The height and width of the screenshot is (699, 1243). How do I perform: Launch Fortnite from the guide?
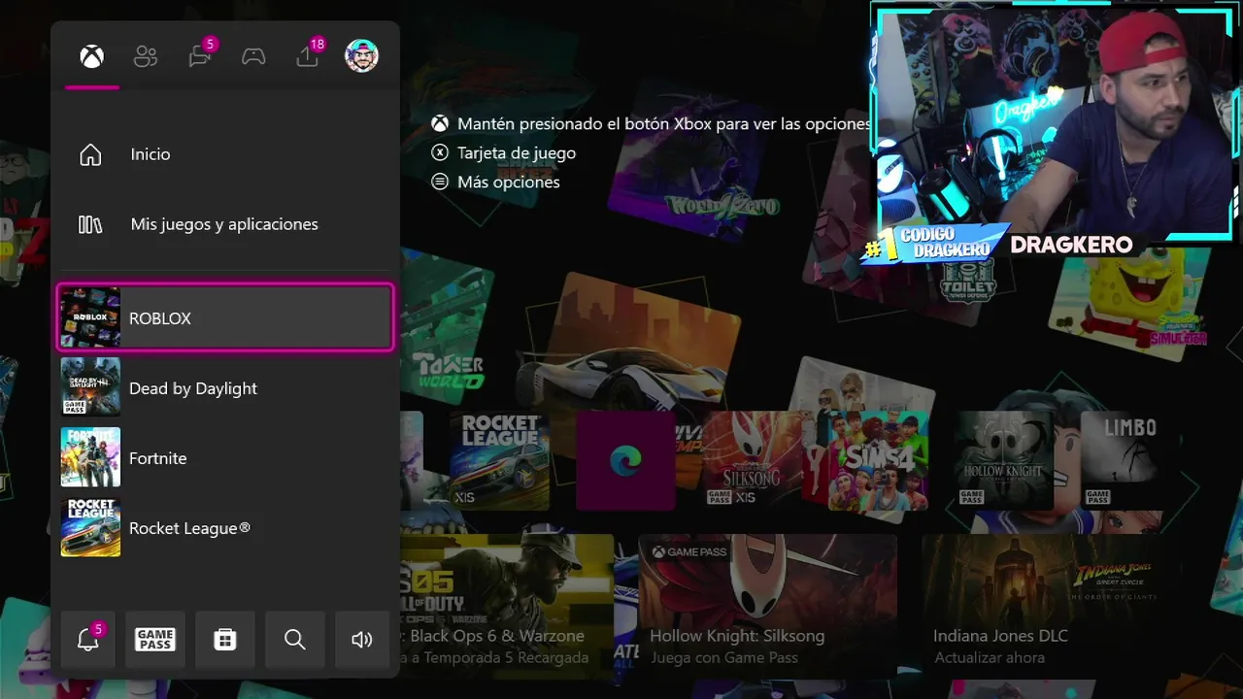[x=225, y=457]
